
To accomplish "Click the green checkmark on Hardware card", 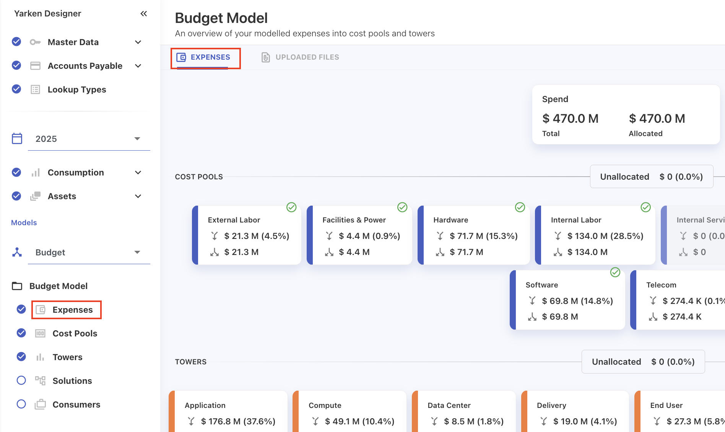I will pyautogui.click(x=520, y=207).
